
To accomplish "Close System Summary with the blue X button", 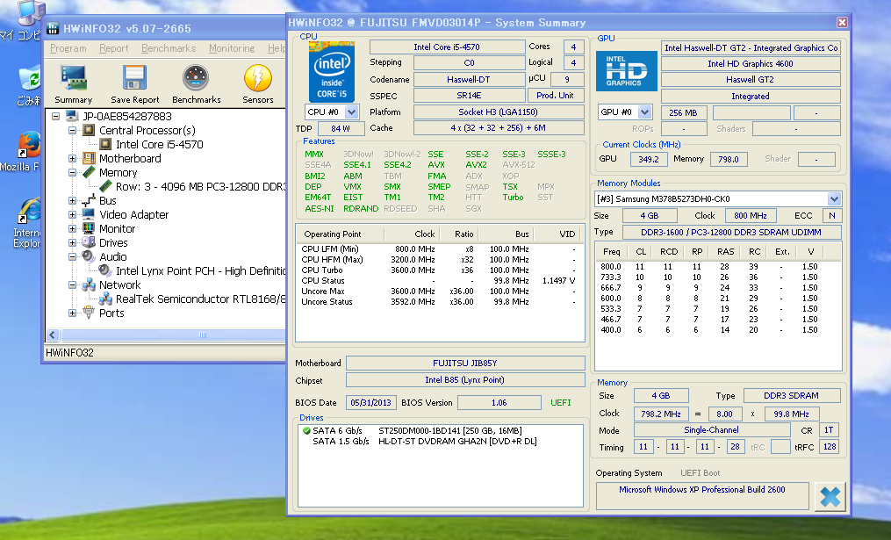I will 829,497.
